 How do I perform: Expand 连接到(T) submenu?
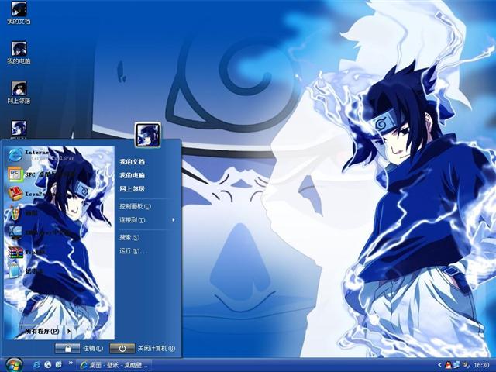[147, 220]
